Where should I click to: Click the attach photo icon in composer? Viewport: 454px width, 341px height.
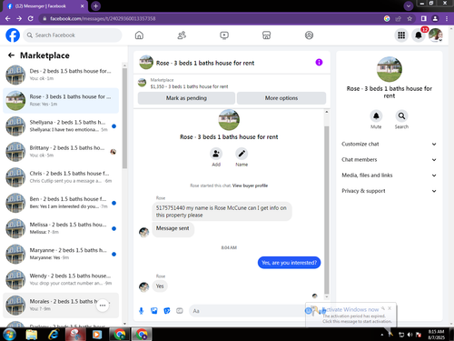[154, 311]
